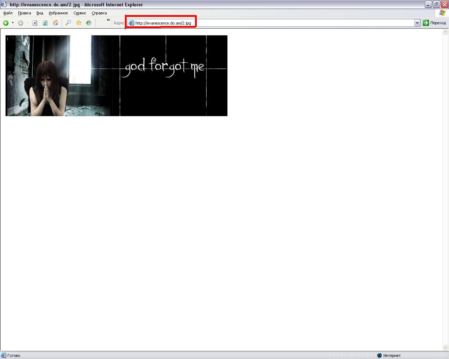Expand the toolbar overflow chevron

point(108,20)
